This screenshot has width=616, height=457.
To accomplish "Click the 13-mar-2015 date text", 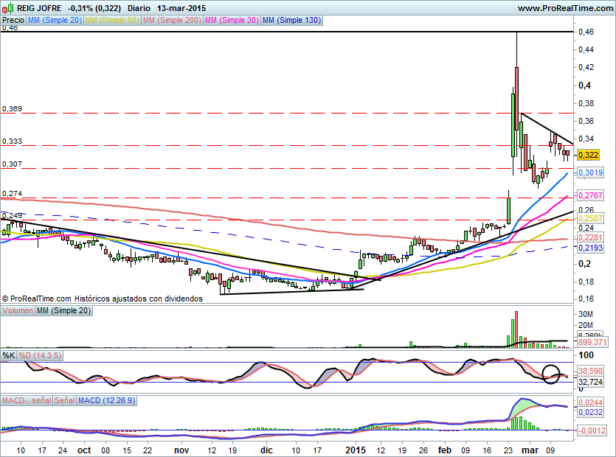I will click(181, 8).
